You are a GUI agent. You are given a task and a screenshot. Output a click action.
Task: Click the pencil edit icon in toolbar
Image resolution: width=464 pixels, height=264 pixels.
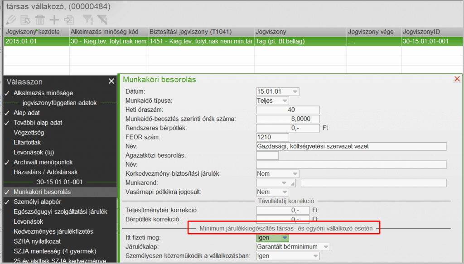click(x=10, y=19)
